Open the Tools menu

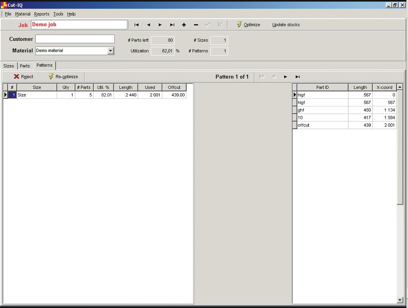[58, 14]
